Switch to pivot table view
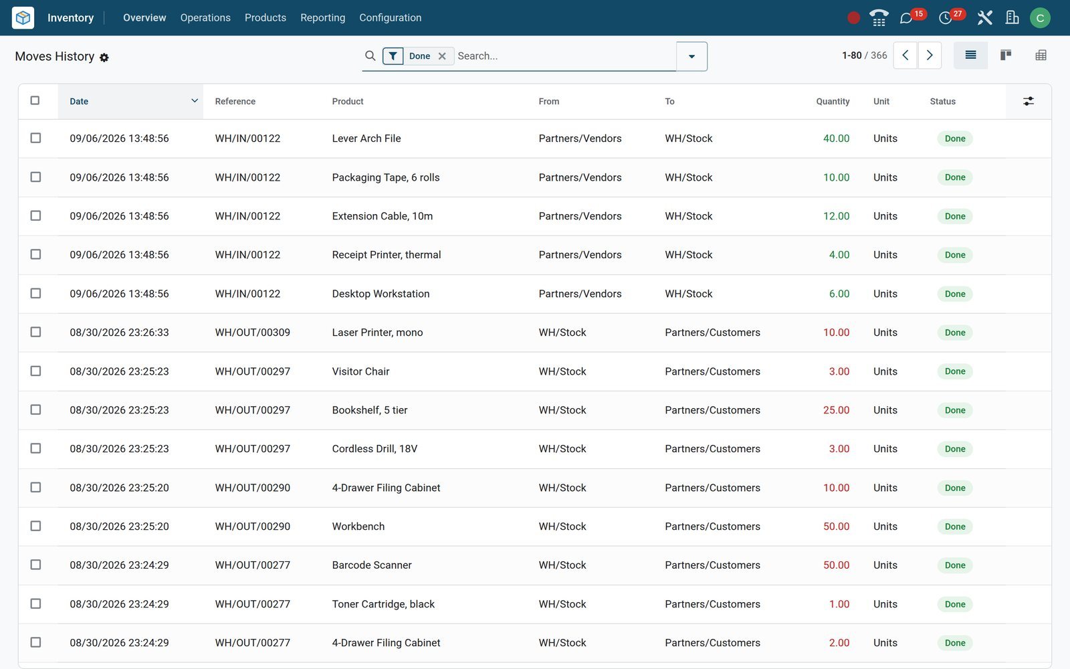 pyautogui.click(x=1041, y=56)
